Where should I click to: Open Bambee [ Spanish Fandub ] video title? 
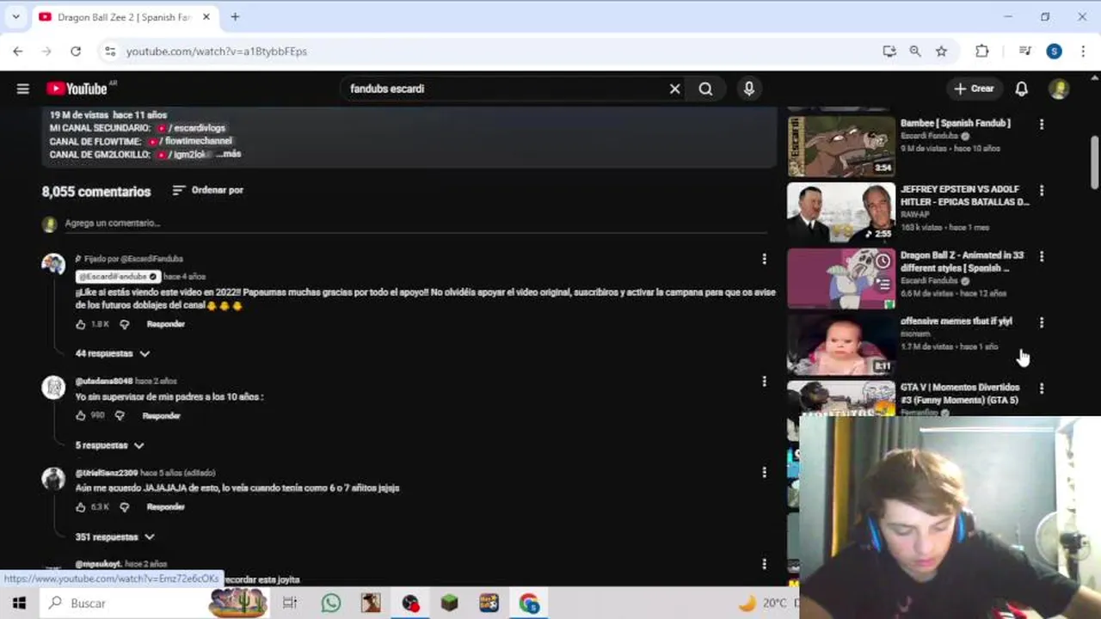pyautogui.click(x=955, y=123)
